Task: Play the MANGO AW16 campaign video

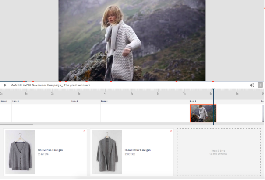Action: pos(5,85)
